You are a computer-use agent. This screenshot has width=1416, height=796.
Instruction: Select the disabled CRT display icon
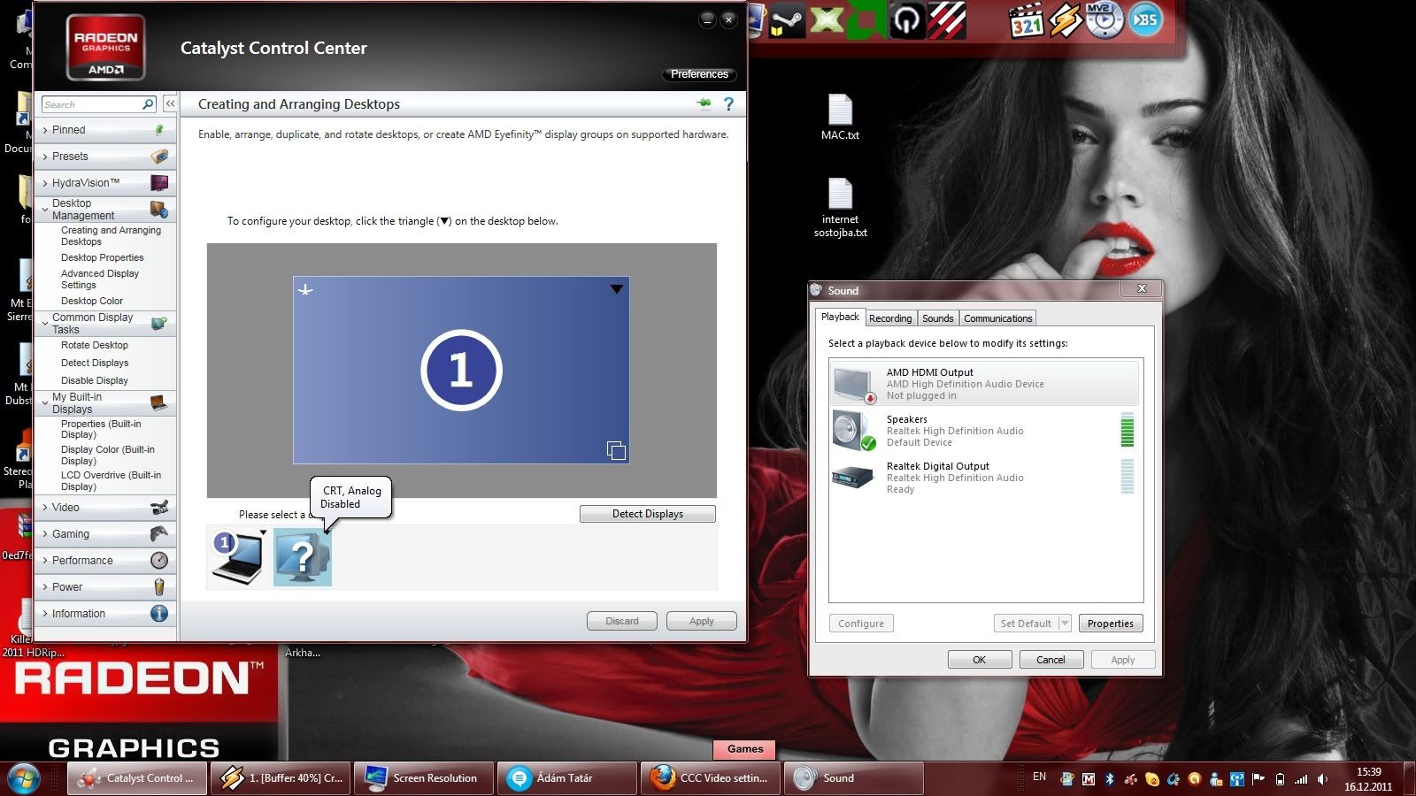point(303,557)
